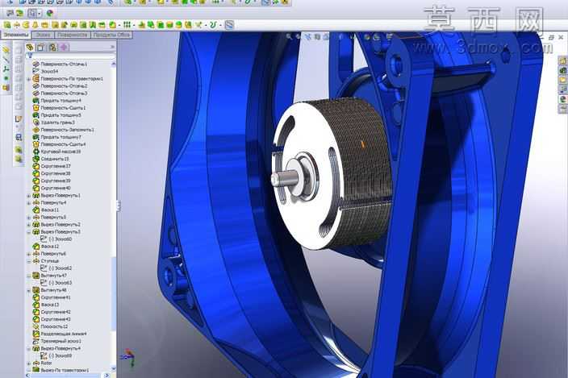The image size is (568, 378).
Task: Click the tree horizontal scroll-right arrow
Action: click(106, 375)
